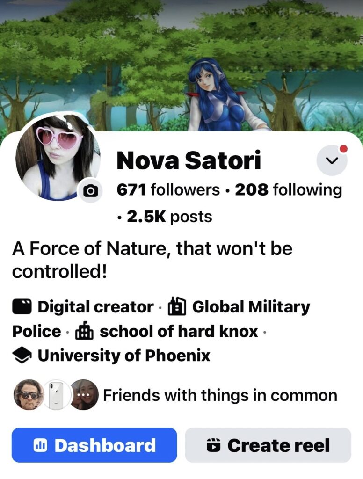The height and width of the screenshot is (479, 363).
Task: Tap the Create reel button
Action: 268,445
